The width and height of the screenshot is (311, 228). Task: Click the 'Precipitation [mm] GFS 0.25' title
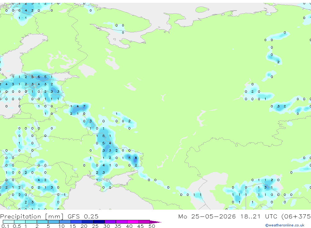click(49, 216)
